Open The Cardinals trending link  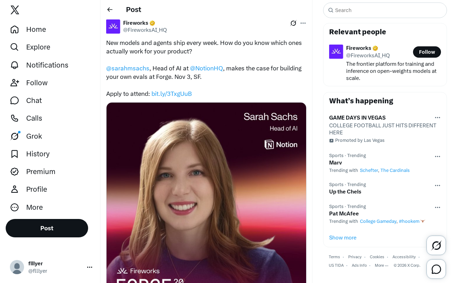(395, 171)
